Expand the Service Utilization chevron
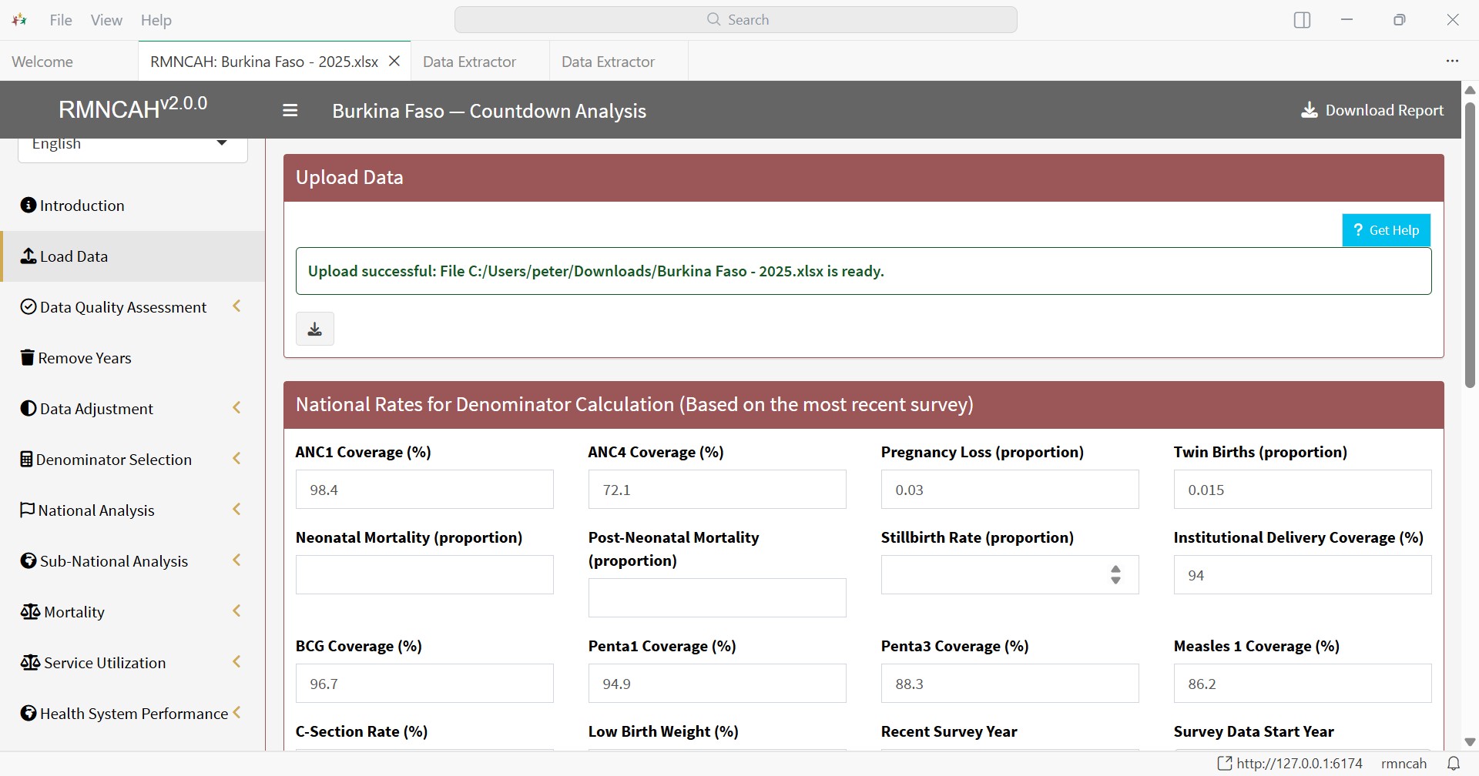Viewport: 1479px width, 776px height. pos(237,662)
